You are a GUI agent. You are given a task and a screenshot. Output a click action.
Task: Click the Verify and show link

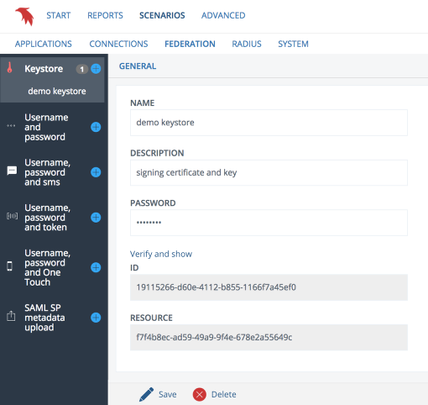pyautogui.click(x=161, y=254)
